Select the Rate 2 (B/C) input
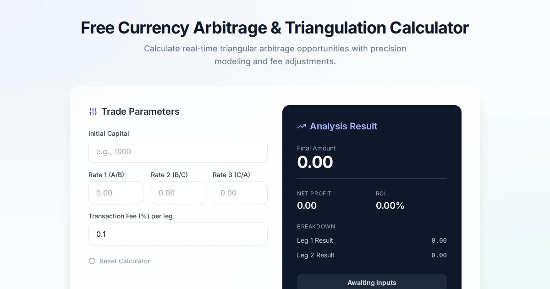 [x=178, y=193]
